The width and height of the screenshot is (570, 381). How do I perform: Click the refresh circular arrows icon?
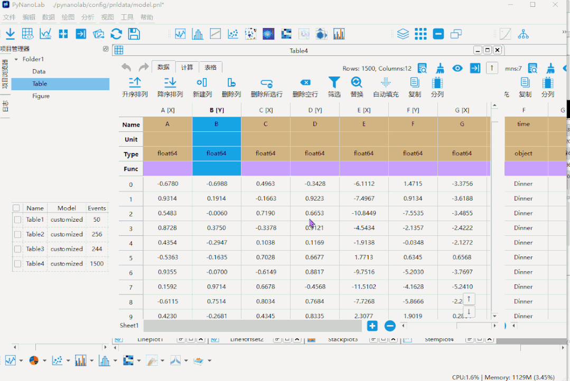click(116, 34)
